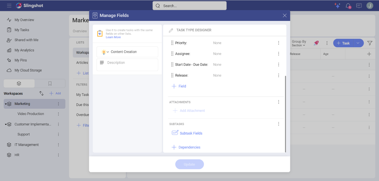Click the designer panel vertical scrollbar
The image size is (379, 181).
coord(285,114)
